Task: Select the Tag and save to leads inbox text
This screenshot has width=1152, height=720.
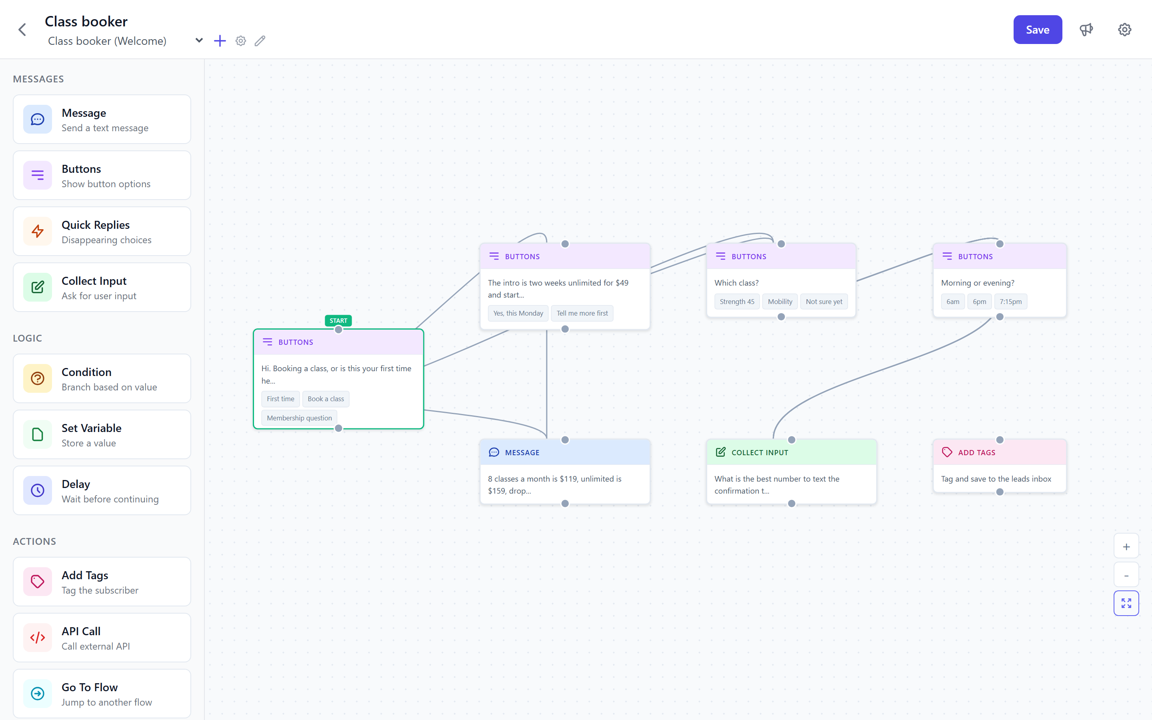Action: pyautogui.click(x=996, y=479)
